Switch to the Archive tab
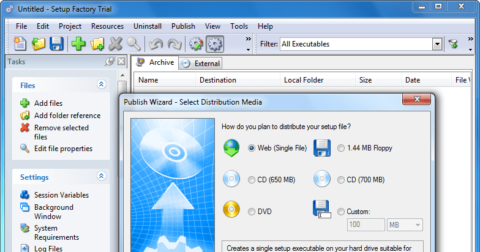480x252 pixels. [x=156, y=62]
